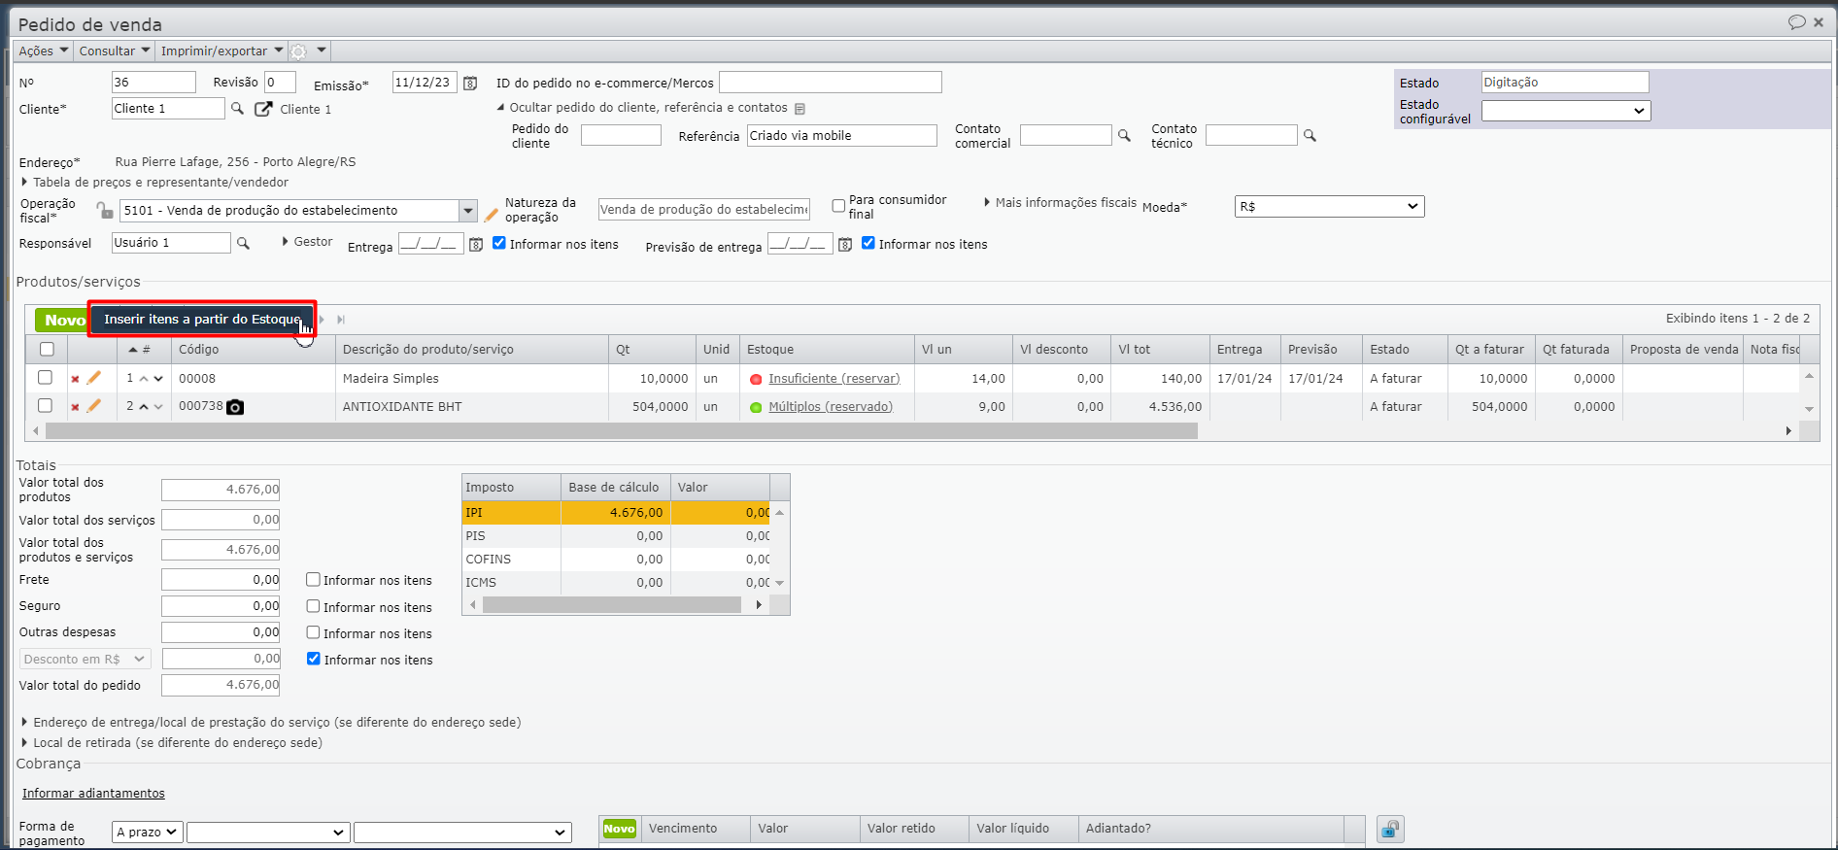
Task: Open the comments speech bubble icon
Action: (x=1797, y=22)
